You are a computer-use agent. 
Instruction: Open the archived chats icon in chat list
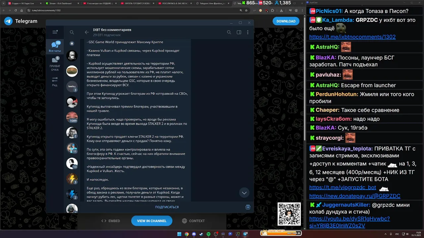pyautogui.click(x=72, y=43)
